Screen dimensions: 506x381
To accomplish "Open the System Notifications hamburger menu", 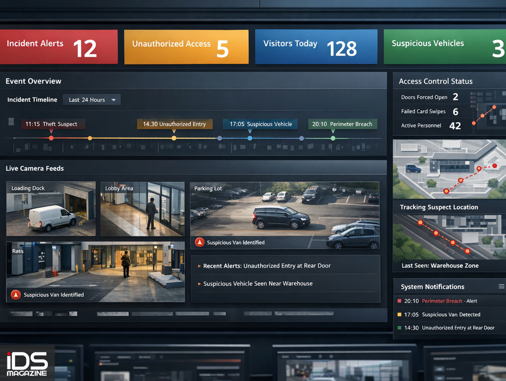I will 501,287.
